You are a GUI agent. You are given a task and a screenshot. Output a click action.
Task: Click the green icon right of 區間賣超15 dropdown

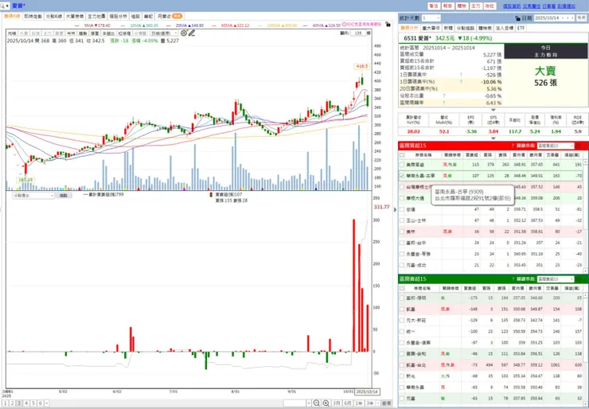(579, 279)
